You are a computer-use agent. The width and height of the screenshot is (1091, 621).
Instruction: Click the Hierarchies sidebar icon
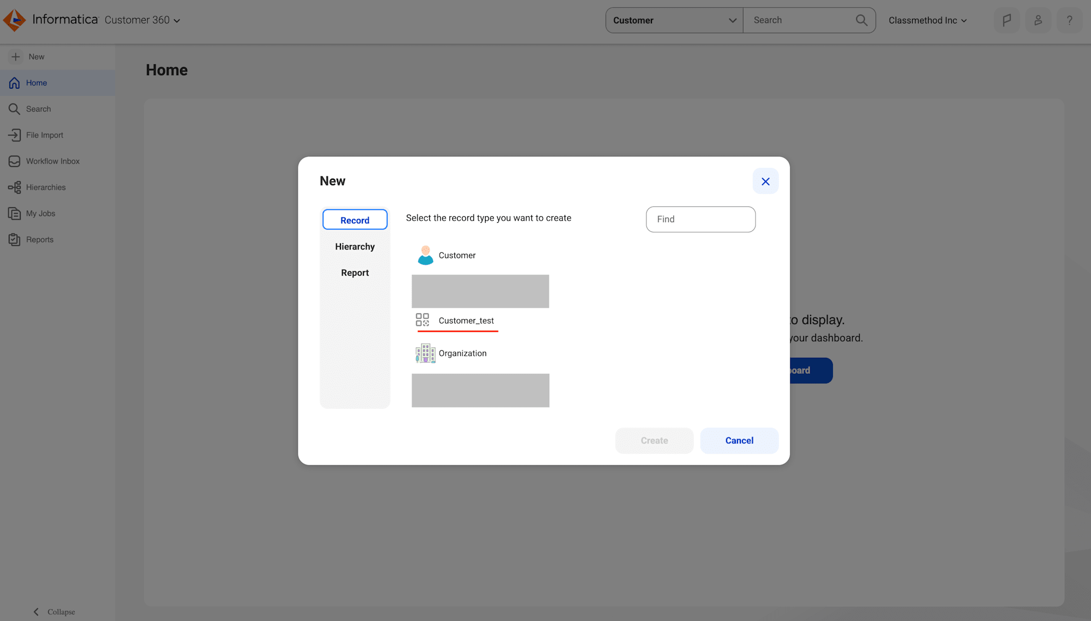click(14, 187)
